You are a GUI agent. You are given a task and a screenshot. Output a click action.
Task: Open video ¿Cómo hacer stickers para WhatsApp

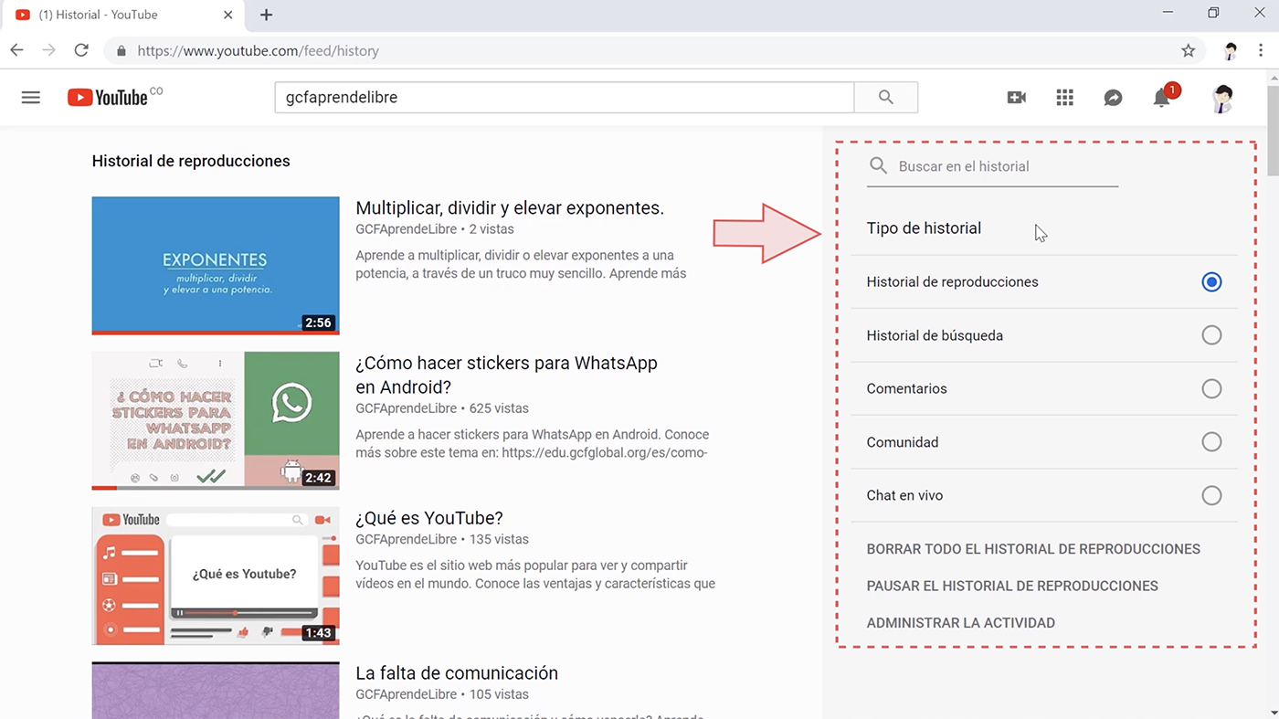point(506,375)
